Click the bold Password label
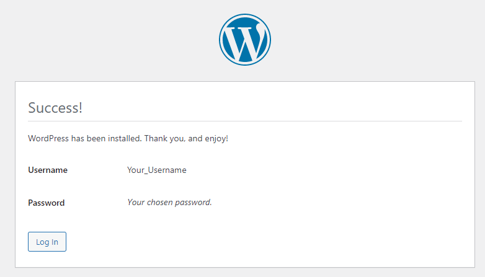The image size is (485, 277). pos(47,203)
